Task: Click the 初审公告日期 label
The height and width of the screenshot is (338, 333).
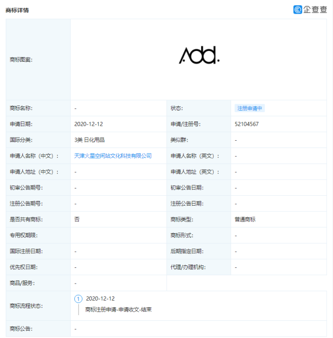Action: 187,188
